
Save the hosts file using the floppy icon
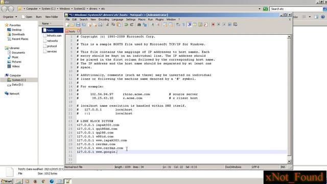tap(78, 25)
